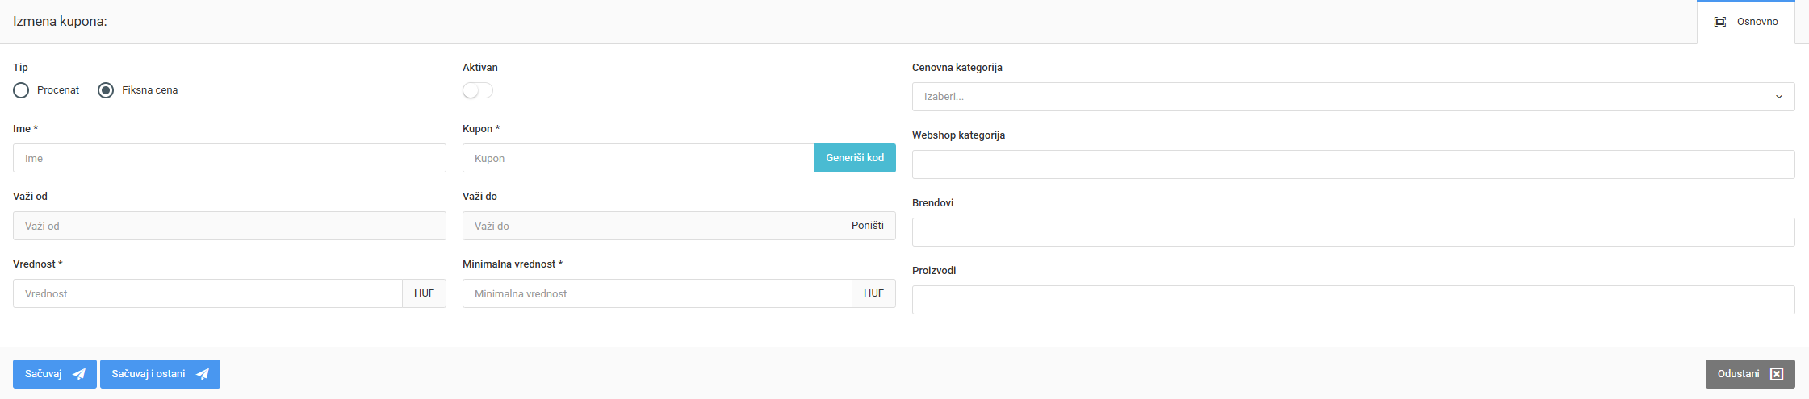The width and height of the screenshot is (1809, 399).
Task: Focus the Minimalna vrednost input field
Action: (x=657, y=293)
